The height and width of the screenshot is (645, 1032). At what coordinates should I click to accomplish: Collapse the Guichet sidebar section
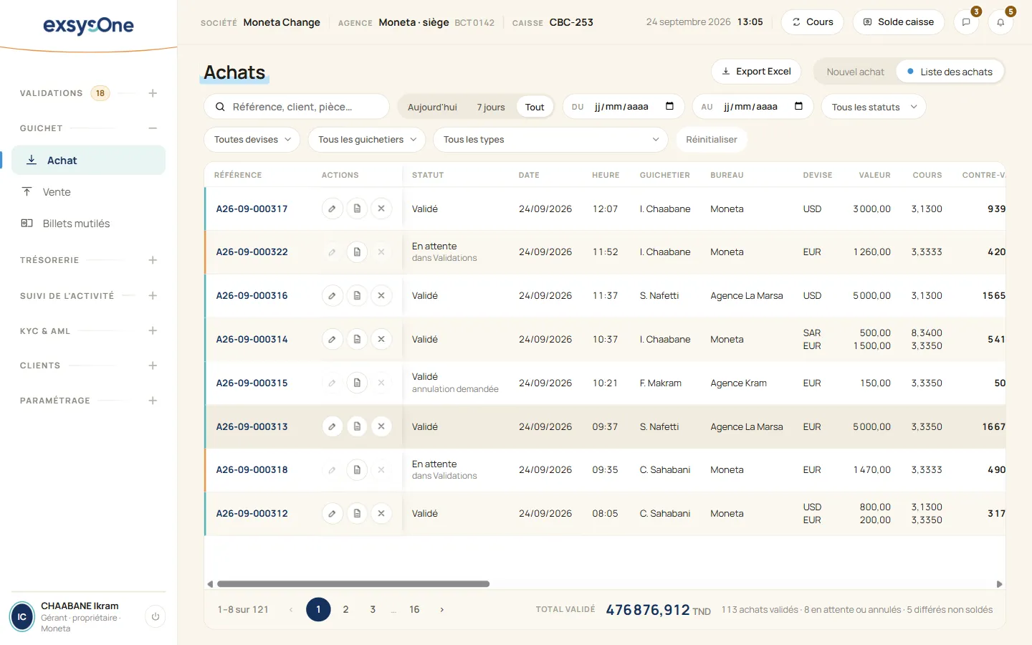click(x=153, y=128)
